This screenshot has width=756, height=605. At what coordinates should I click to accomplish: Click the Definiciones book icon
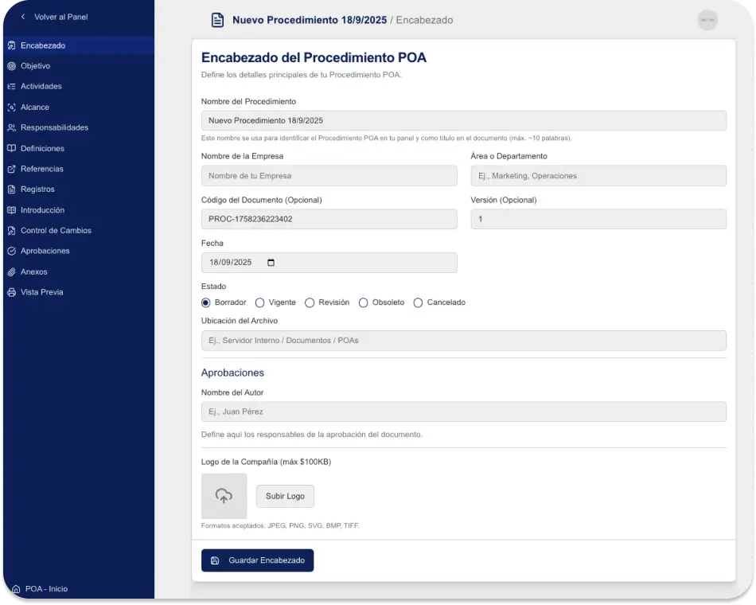pos(11,149)
